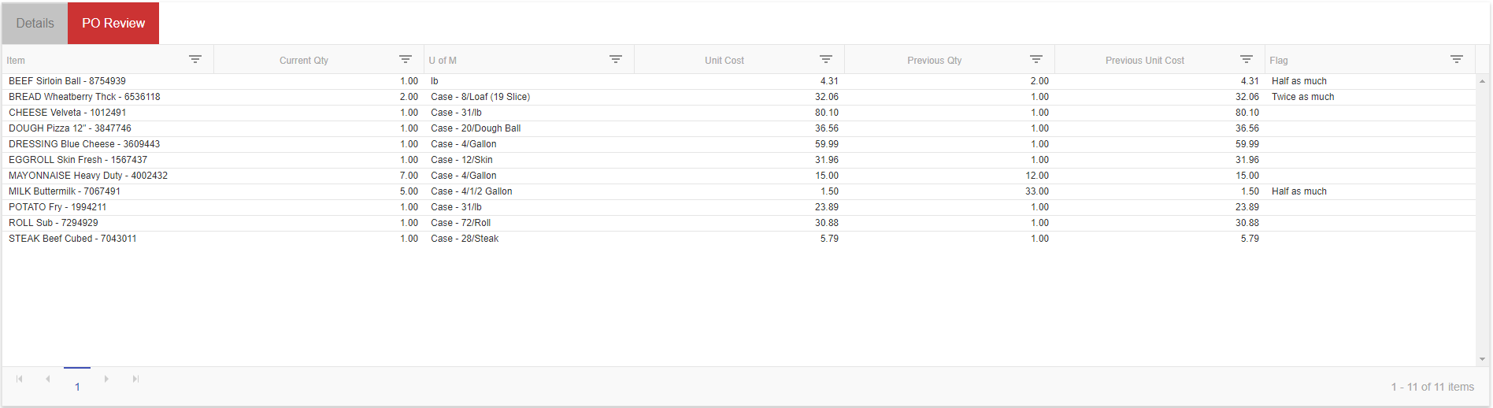Sort by the Unit Cost header
This screenshot has height=408, width=1493.
pos(724,61)
